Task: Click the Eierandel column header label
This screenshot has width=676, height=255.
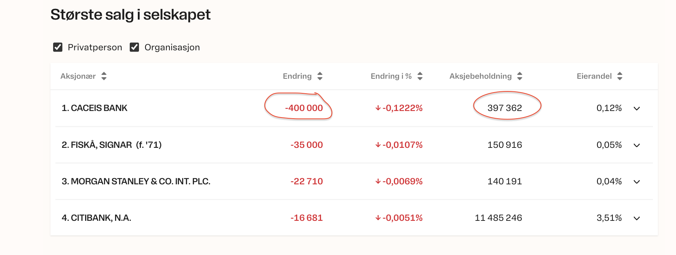Action: pos(594,76)
